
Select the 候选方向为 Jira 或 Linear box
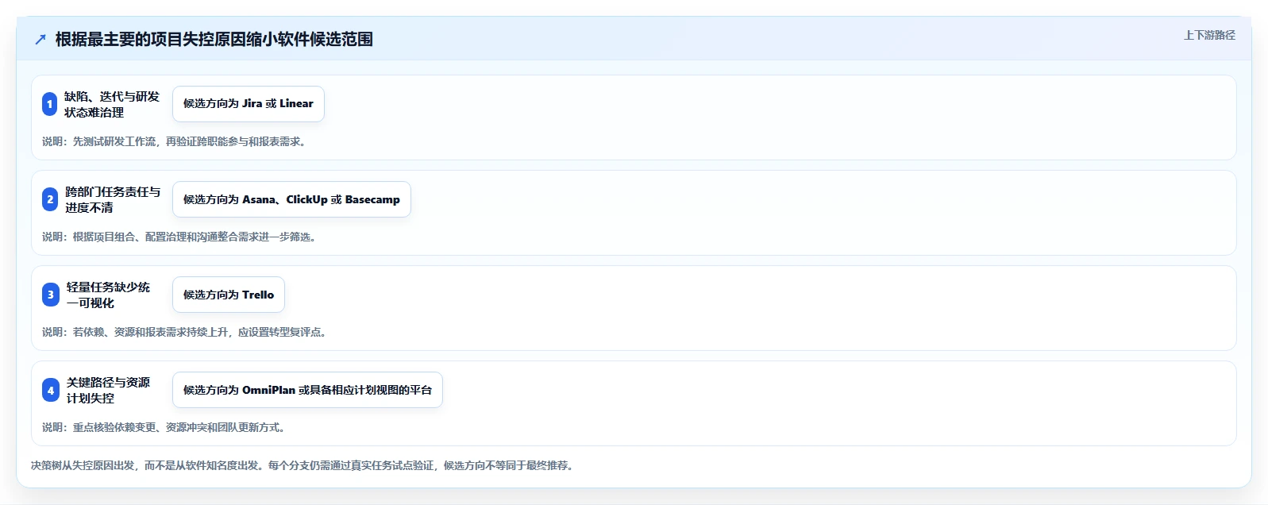click(x=249, y=104)
